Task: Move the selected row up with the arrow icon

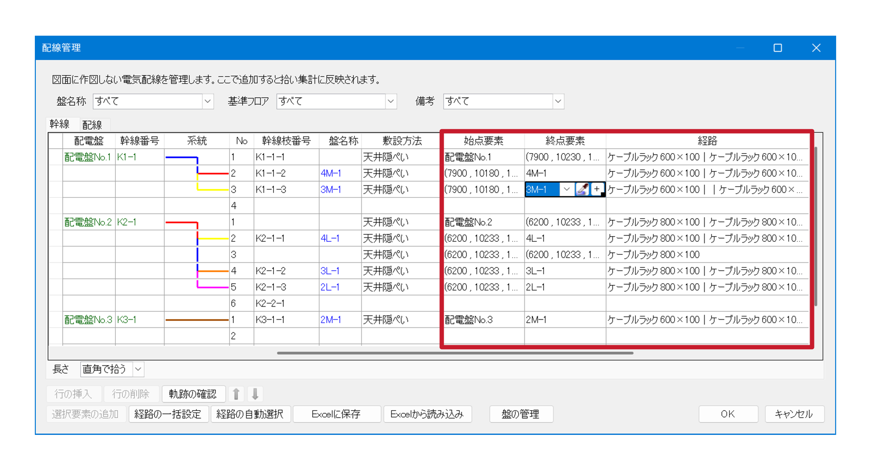Action: [x=236, y=394]
